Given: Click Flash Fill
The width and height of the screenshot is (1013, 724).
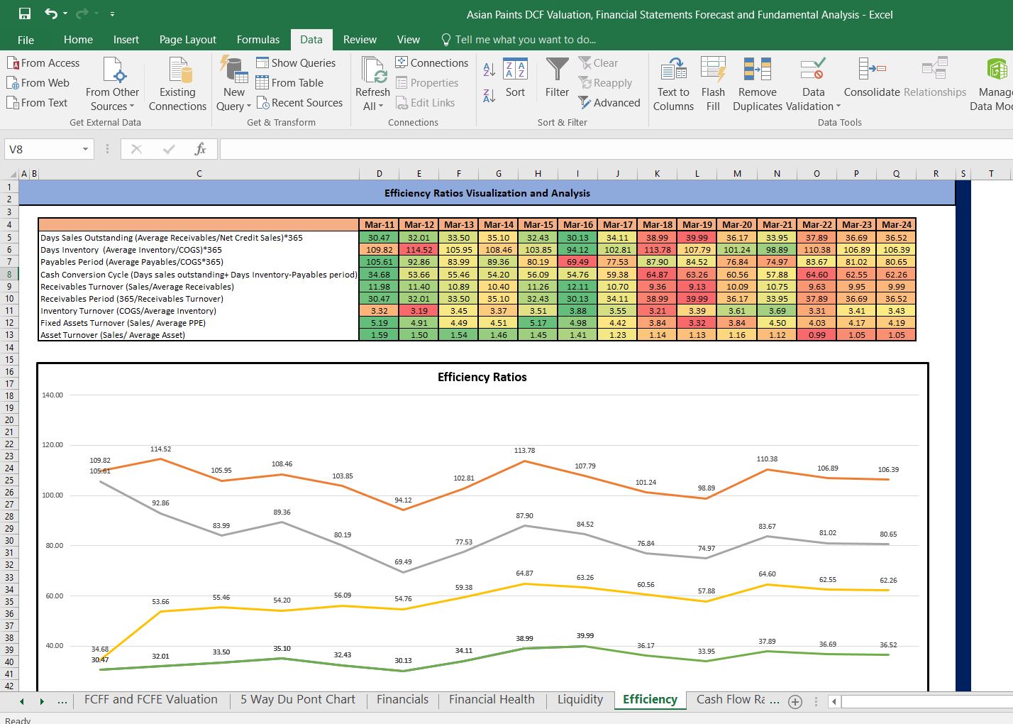Looking at the screenshot, I should pyautogui.click(x=713, y=83).
